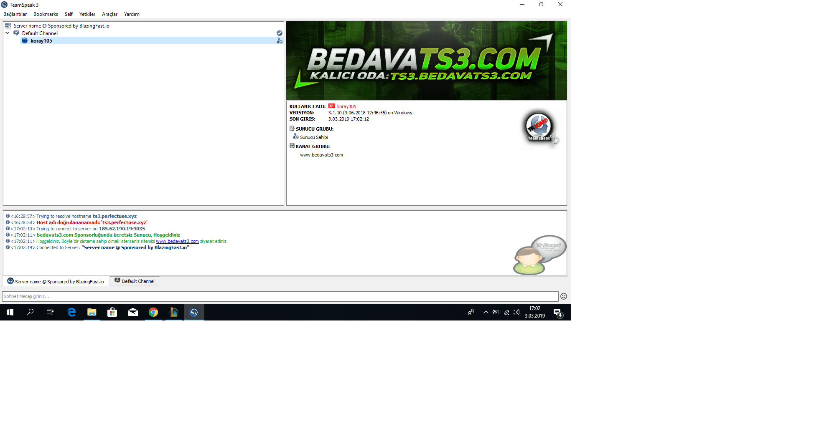The width and height of the screenshot is (814, 439).
Task: Click the SUNUCU GRUBU group icon
Action: [292, 129]
